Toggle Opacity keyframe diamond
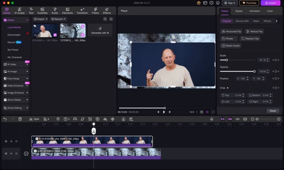The image size is (284, 170). pos(276,71)
